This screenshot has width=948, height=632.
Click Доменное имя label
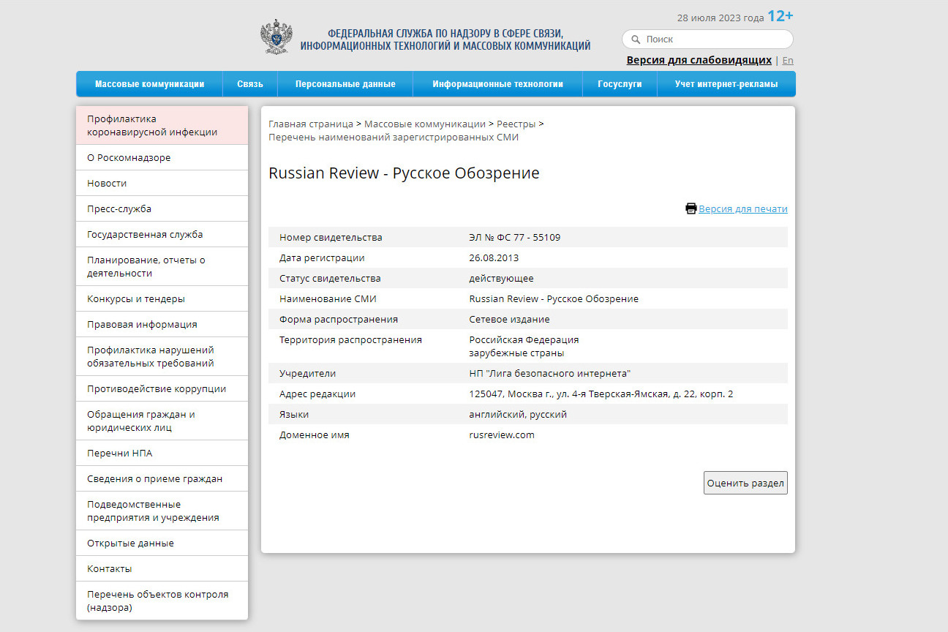tap(315, 434)
